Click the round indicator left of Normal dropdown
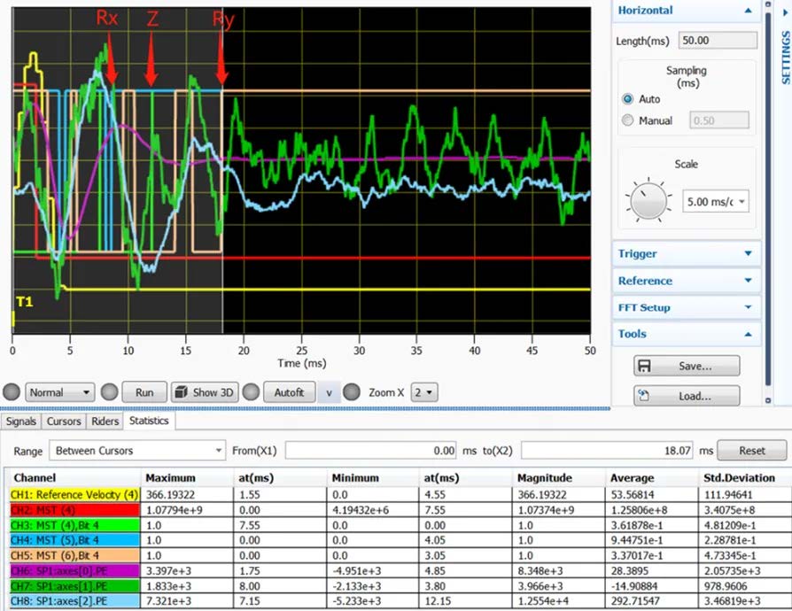This screenshot has height=611, width=792. (12, 392)
